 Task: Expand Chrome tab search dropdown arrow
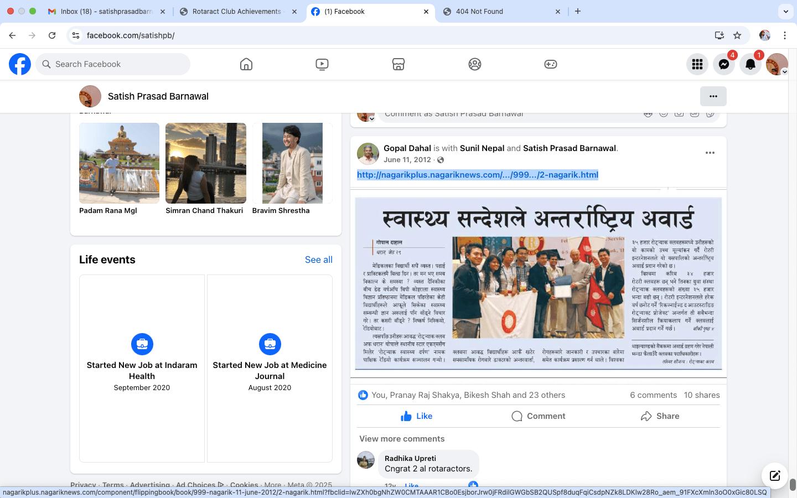pos(785,11)
